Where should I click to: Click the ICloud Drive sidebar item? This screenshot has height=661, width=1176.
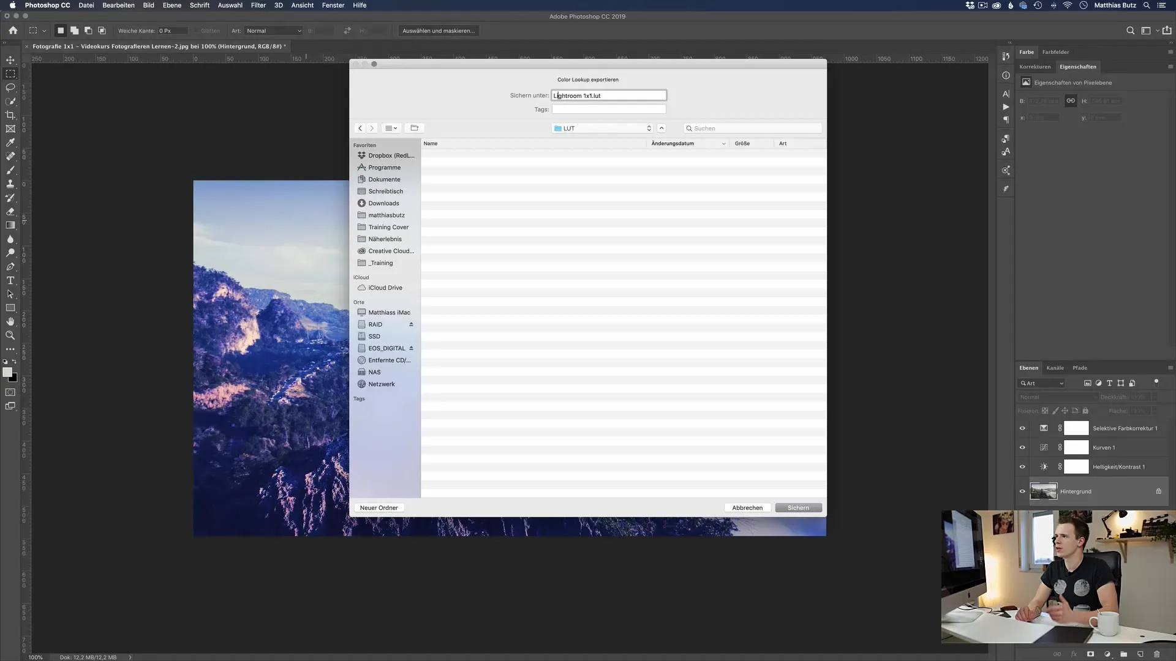click(385, 286)
